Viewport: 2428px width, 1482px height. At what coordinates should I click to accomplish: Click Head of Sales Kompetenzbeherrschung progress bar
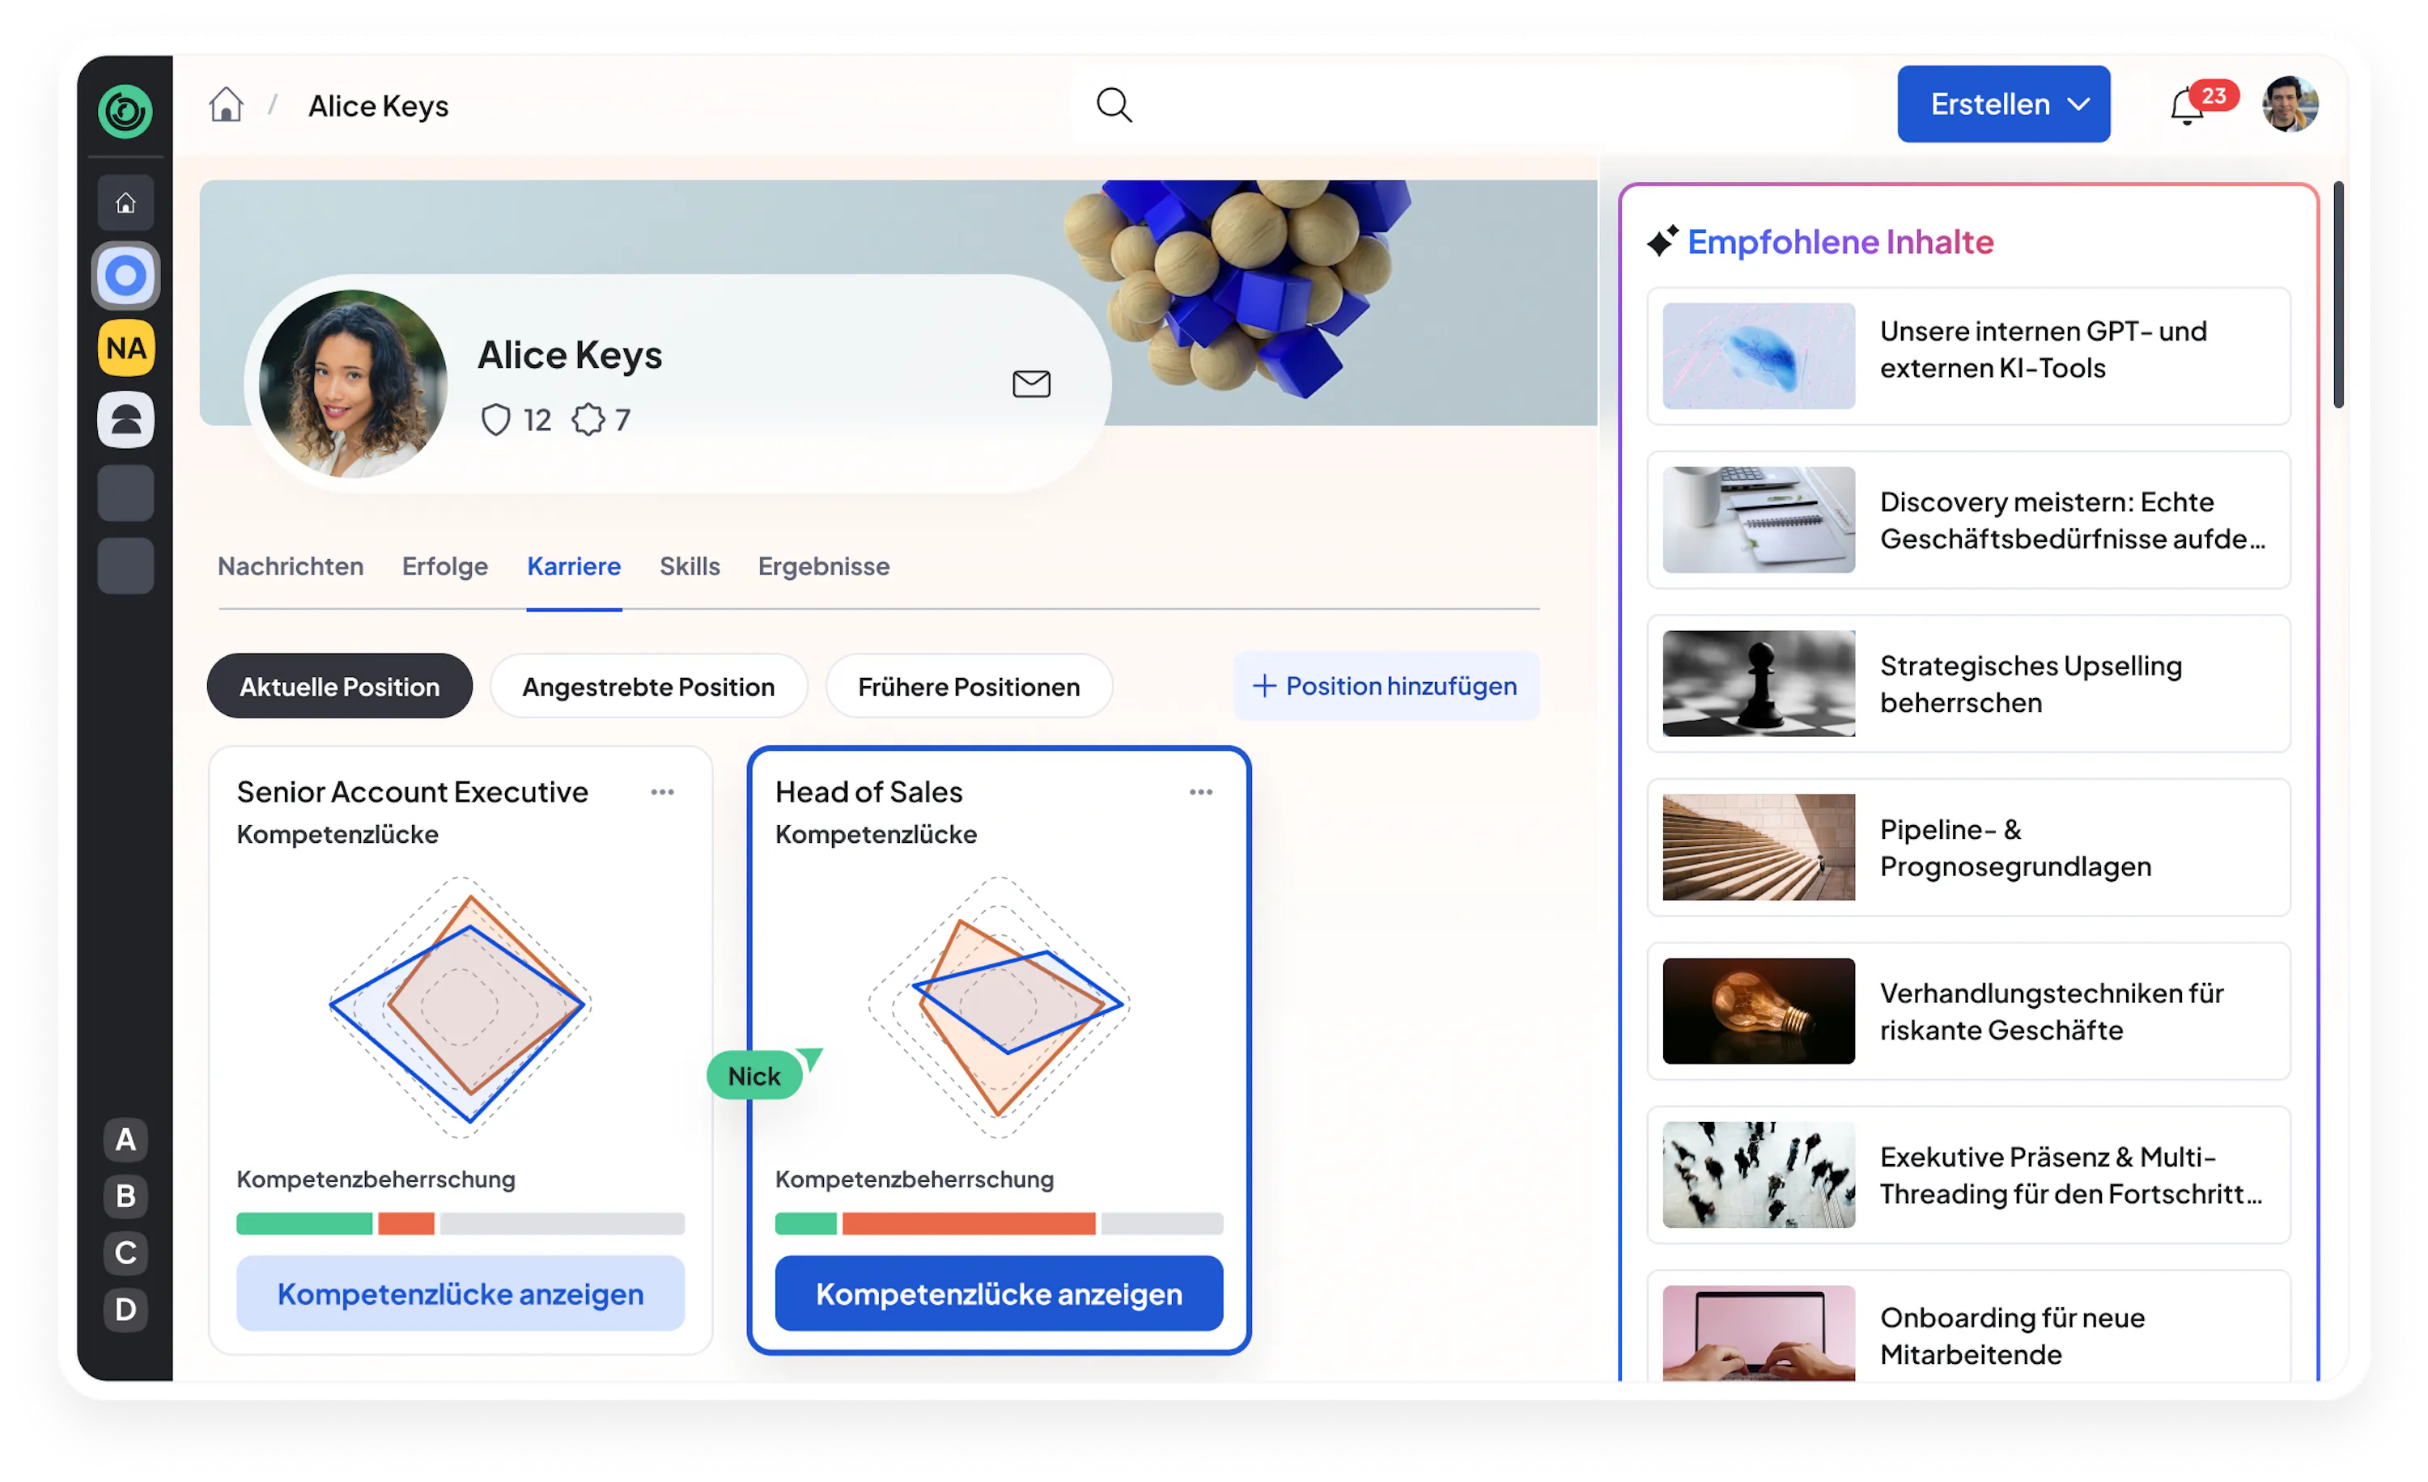click(998, 1223)
